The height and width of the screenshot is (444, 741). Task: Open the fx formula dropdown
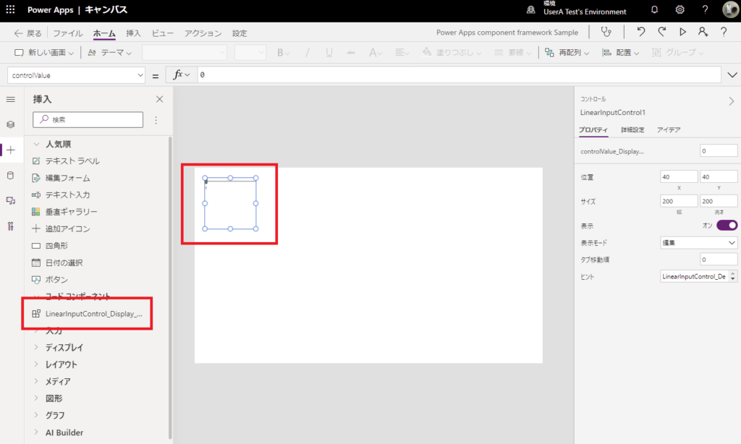coord(182,74)
